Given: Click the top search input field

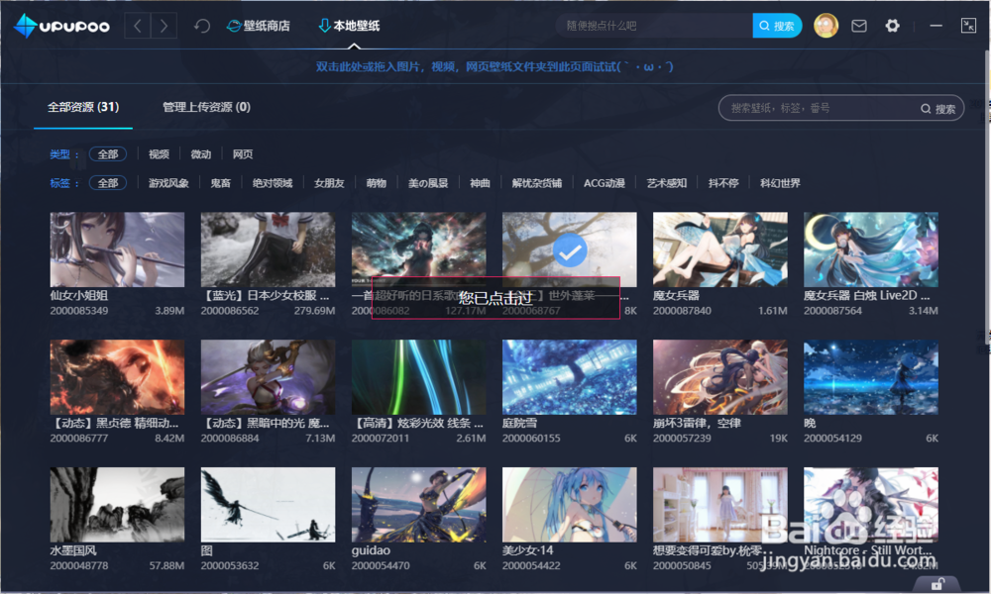Looking at the screenshot, I should (x=654, y=26).
